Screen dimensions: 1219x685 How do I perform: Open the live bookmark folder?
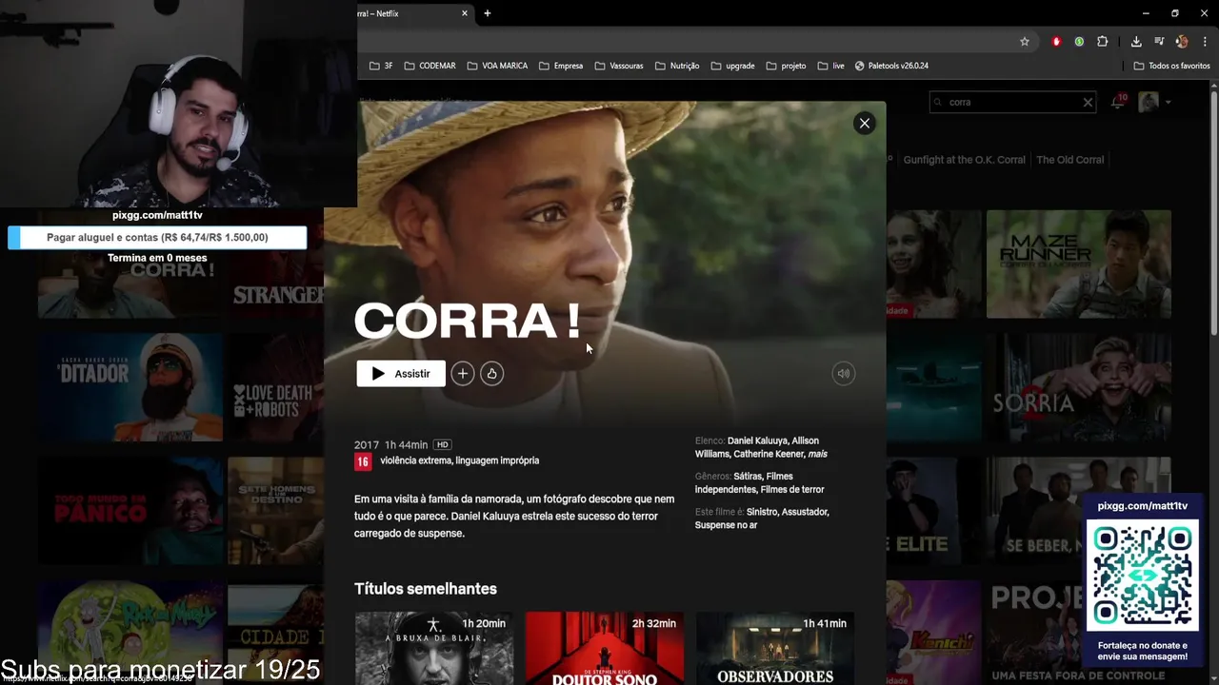click(830, 66)
